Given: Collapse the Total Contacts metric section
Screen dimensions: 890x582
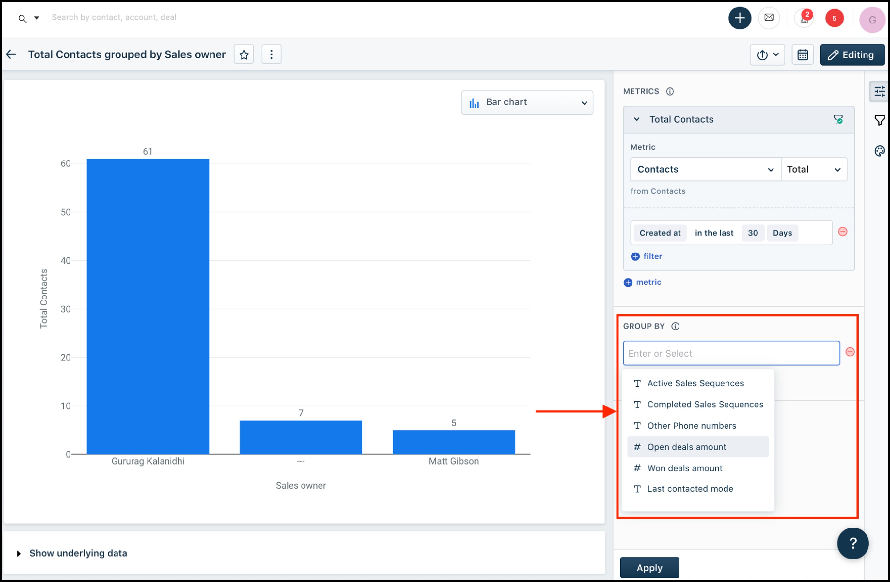Looking at the screenshot, I should 636,120.
